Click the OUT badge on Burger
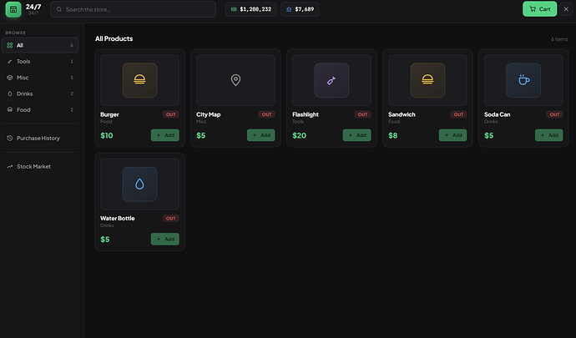 pyautogui.click(x=171, y=114)
